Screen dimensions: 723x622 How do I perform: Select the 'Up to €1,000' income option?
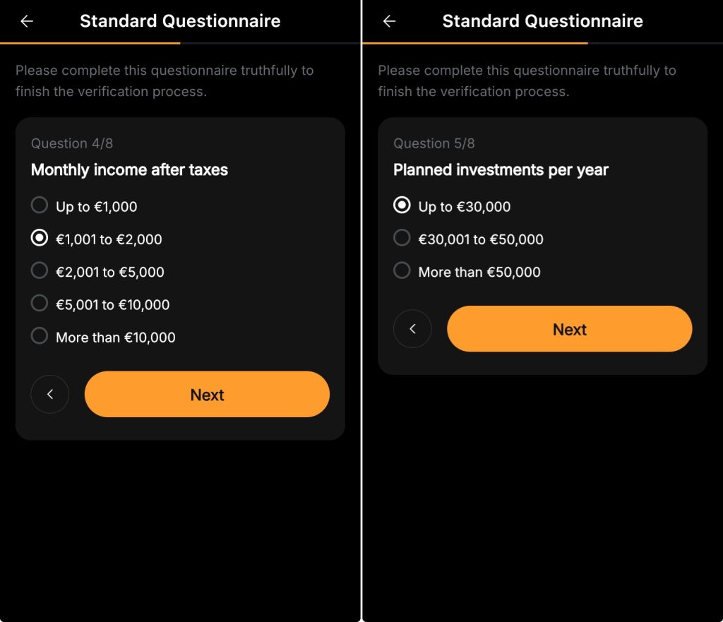(40, 206)
